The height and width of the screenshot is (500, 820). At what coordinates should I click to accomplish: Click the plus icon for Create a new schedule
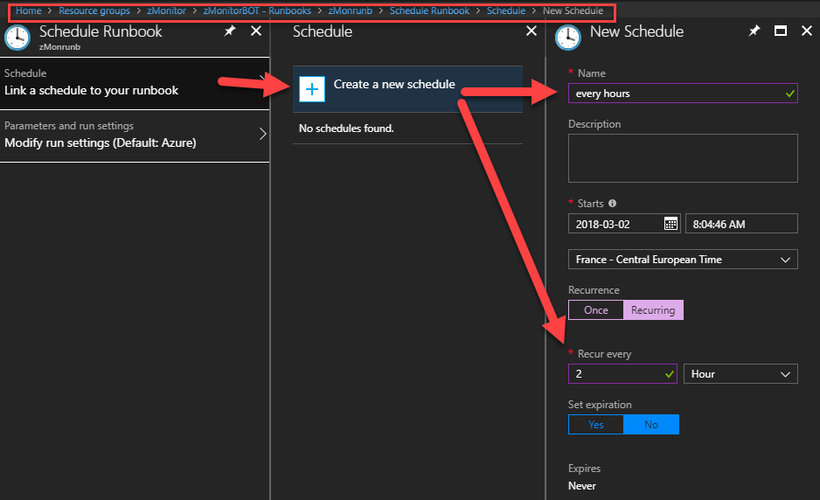312,89
